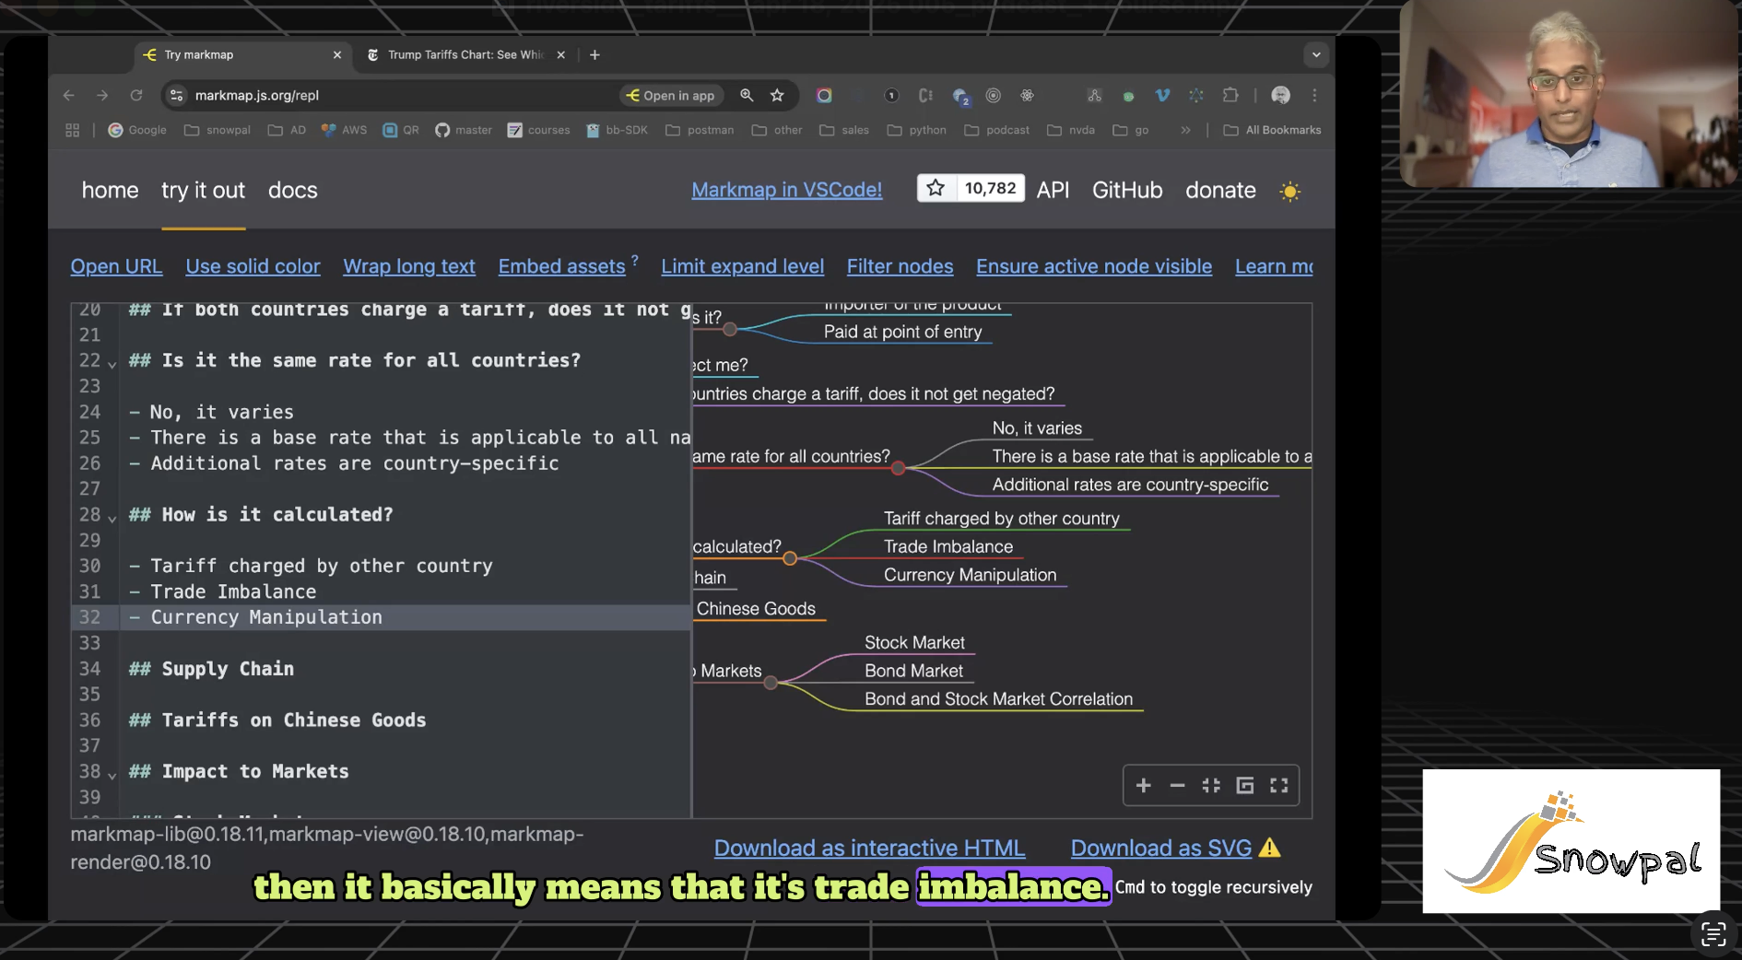Show more bookmarks with the chevron
The width and height of the screenshot is (1742, 960).
point(1185,130)
